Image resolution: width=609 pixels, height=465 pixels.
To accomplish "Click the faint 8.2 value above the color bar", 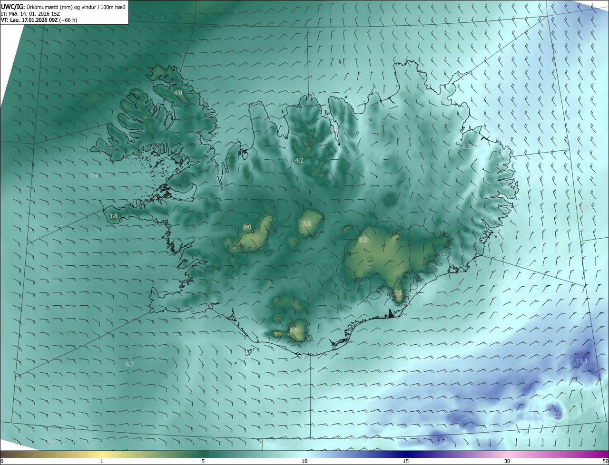I will [x=51, y=441].
